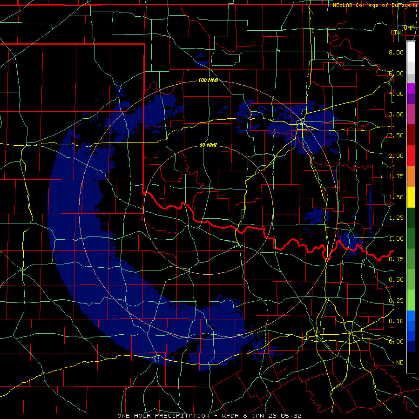Pick the yellow 1.50 legend band
The width and height of the screenshot is (419, 419).
tap(411, 197)
